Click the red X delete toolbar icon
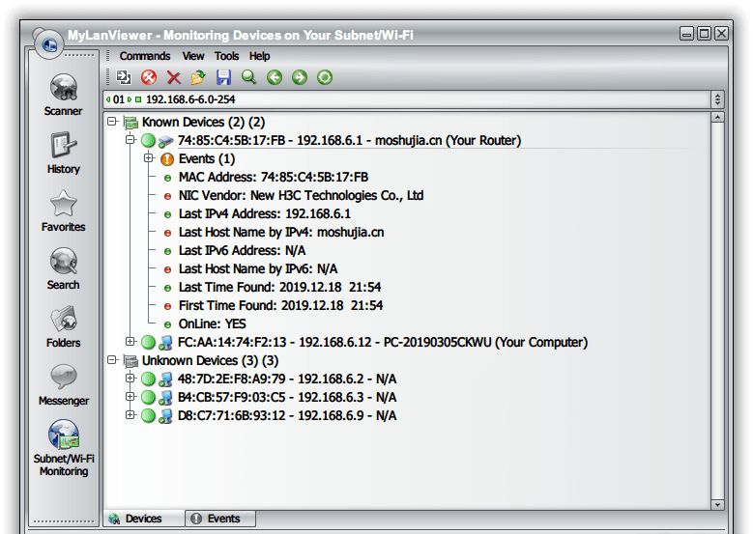This screenshot has height=534, width=753. (x=174, y=77)
